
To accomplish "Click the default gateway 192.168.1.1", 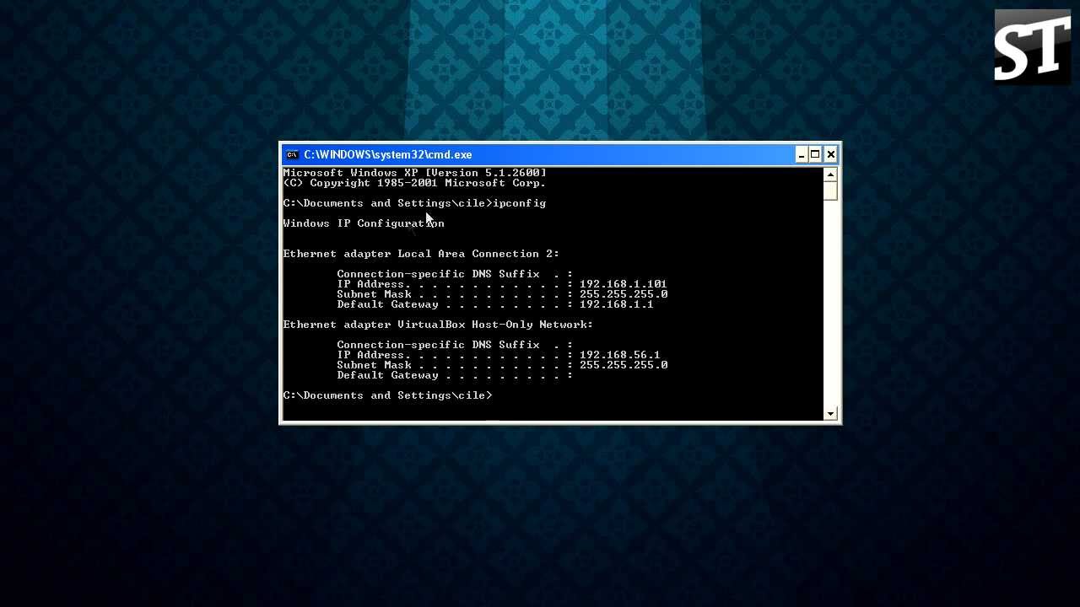I will (616, 304).
